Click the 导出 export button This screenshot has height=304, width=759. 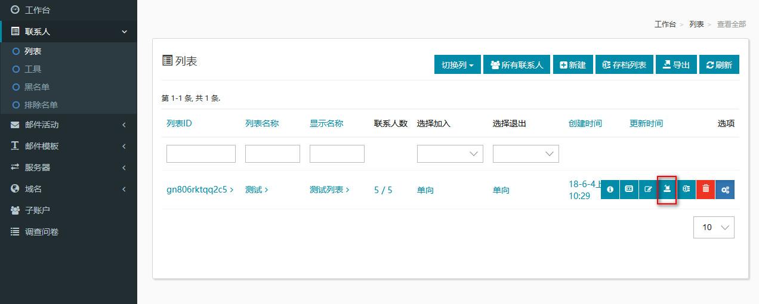(675, 65)
